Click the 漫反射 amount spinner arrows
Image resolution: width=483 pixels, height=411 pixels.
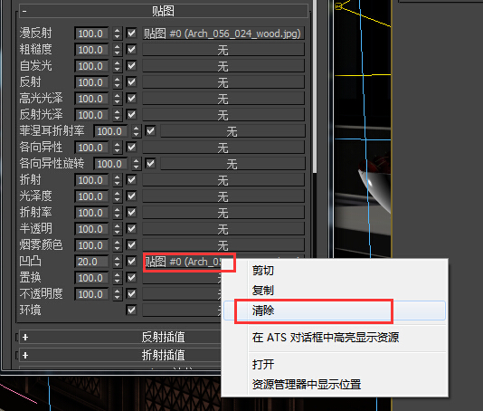pos(117,33)
